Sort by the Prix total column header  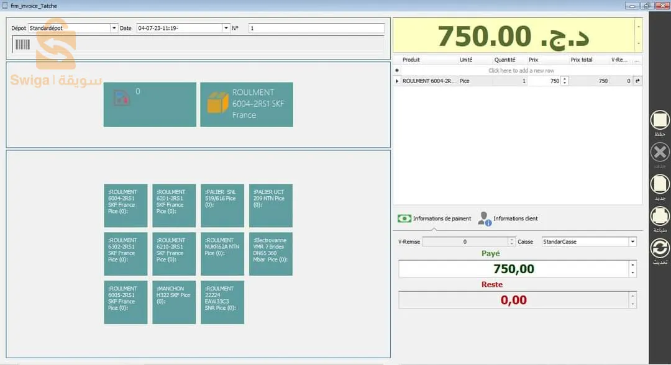(589, 60)
